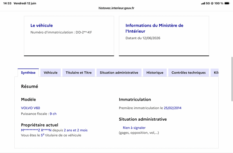Tap the histovec.interieur.gouv.fr address bar
Screen dimensions: 233x153
click(116, 8)
